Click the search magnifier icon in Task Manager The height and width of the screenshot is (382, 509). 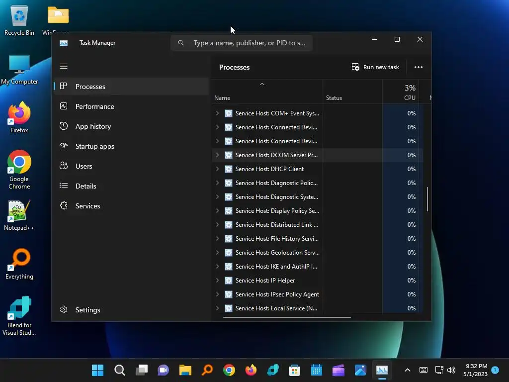pos(181,43)
